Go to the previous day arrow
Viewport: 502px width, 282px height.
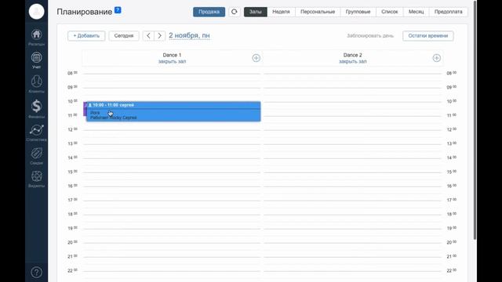pyautogui.click(x=148, y=36)
